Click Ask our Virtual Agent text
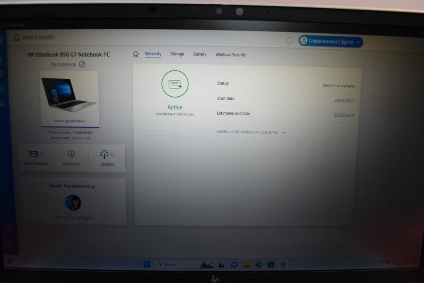The image size is (424, 283). (73, 218)
